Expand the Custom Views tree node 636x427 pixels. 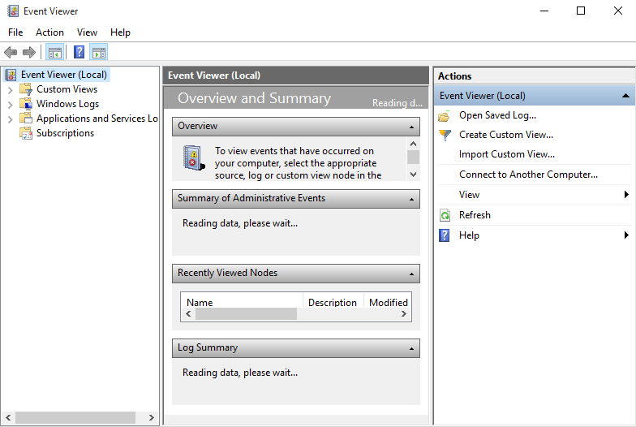[10, 89]
